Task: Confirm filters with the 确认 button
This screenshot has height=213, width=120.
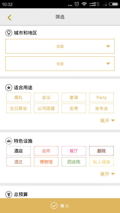Action: click(x=60, y=205)
